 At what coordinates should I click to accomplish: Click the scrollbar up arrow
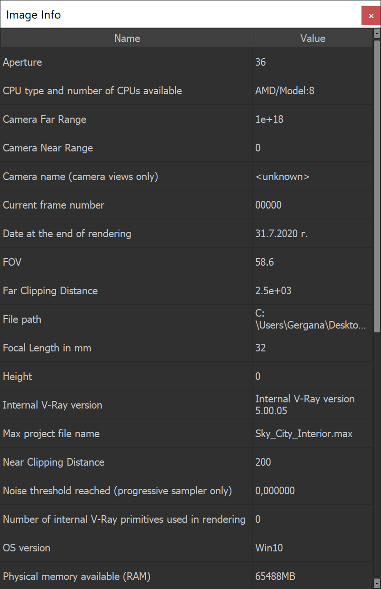pos(377,34)
